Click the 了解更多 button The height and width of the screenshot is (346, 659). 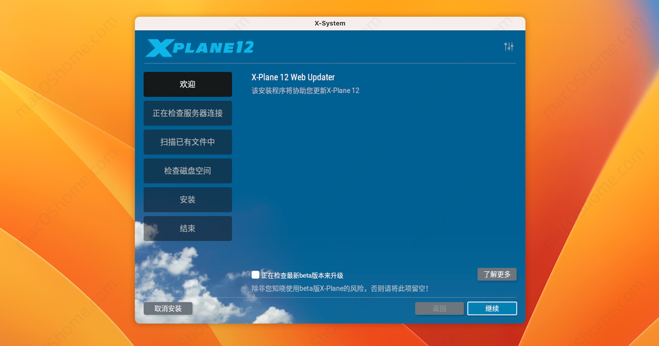[x=497, y=274]
